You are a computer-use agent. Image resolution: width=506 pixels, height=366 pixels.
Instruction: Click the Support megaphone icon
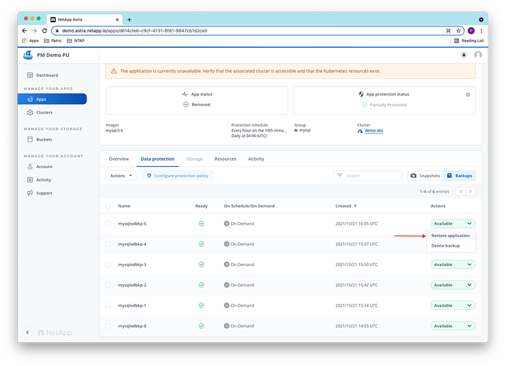click(x=30, y=193)
